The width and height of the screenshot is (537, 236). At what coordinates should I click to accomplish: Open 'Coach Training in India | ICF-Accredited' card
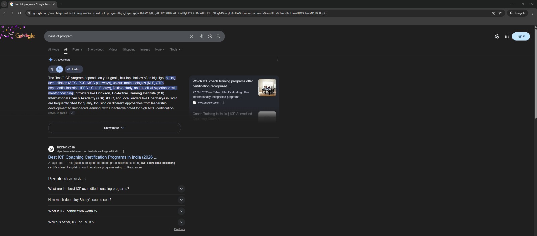(x=222, y=116)
